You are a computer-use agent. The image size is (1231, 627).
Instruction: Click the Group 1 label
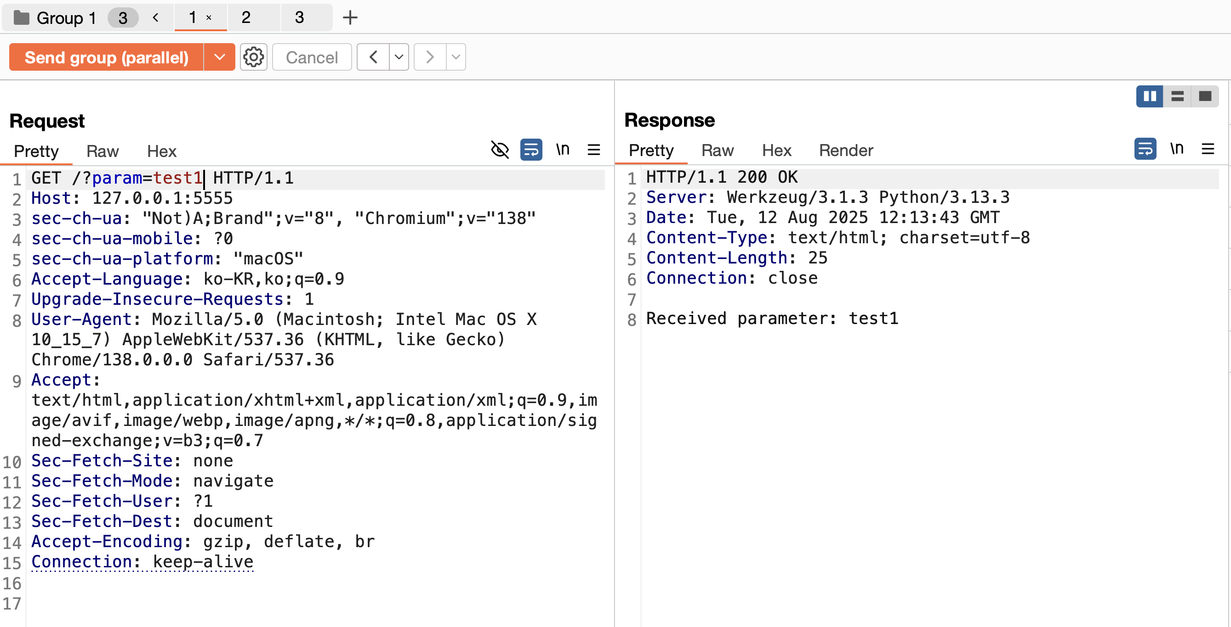67,18
